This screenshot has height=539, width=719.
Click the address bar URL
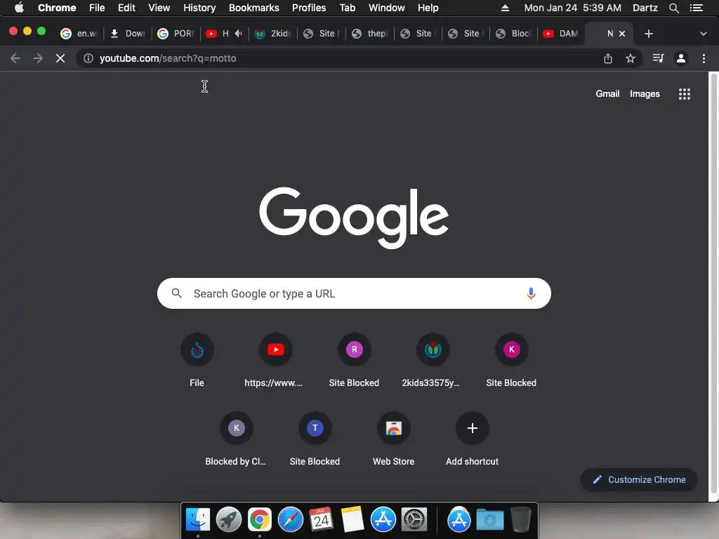click(x=168, y=58)
